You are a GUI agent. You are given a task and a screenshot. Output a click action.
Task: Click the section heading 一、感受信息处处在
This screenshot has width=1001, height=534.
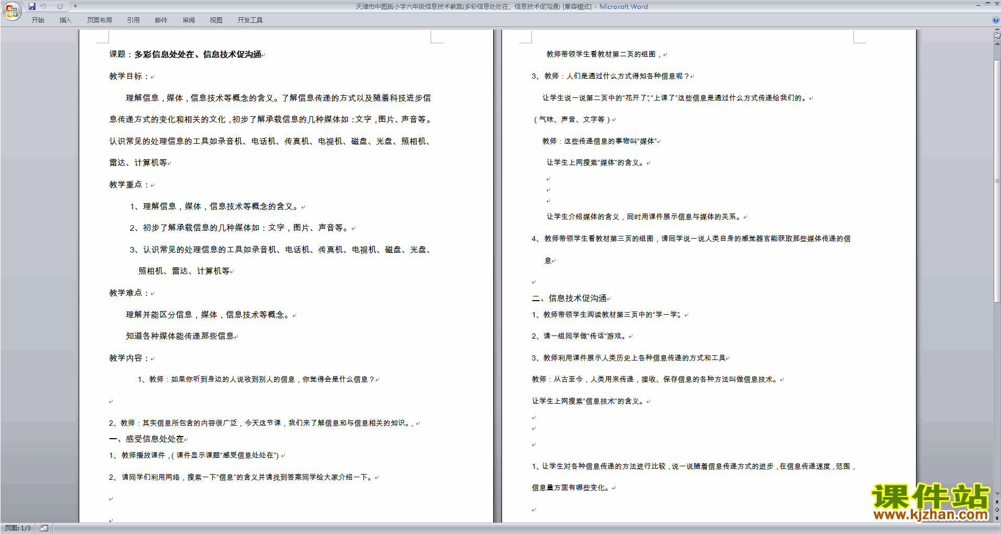point(147,439)
